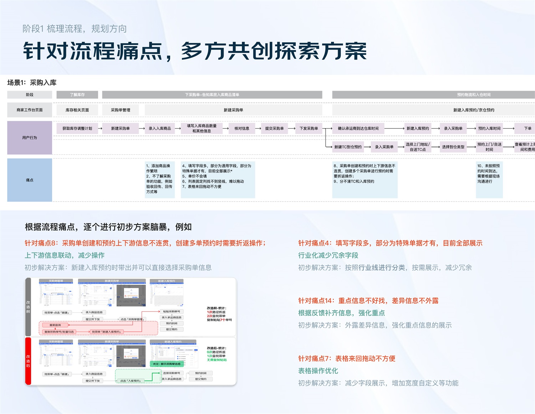Select the wide 新建采购单 page header cell
535x414 pixels.
click(233, 110)
